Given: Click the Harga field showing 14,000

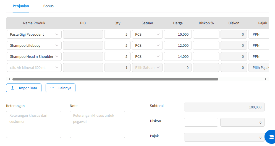Looking at the screenshot, I should click(178, 56).
